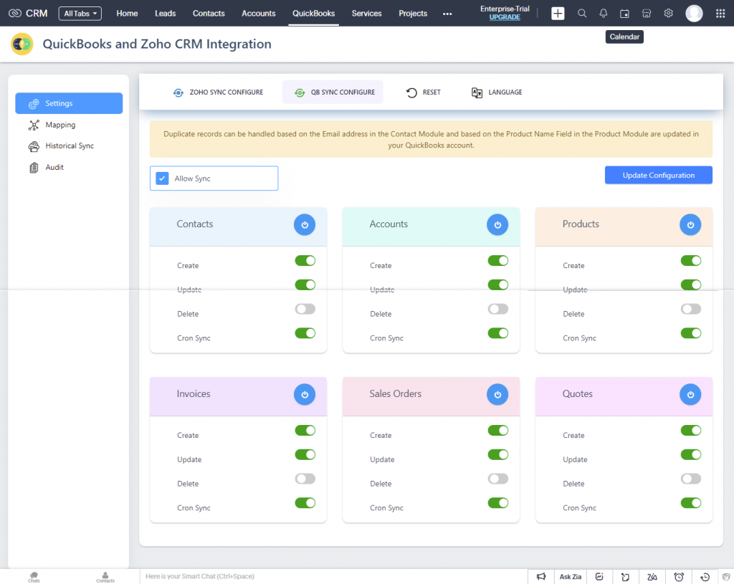Toggle Accounts Cron Sync switch
This screenshot has width=734, height=584.
(x=498, y=333)
